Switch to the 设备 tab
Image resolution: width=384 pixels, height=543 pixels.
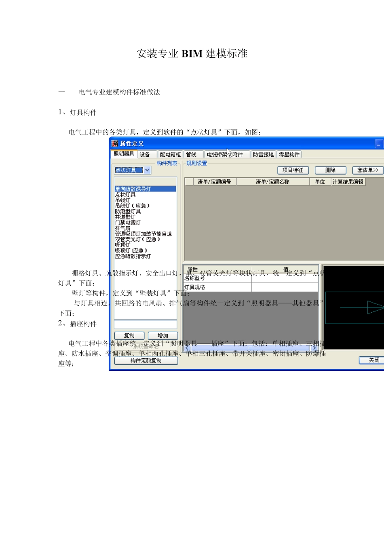[x=145, y=154]
